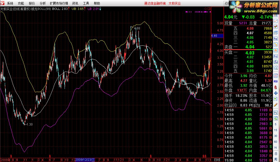Click the 4.46 price marker on axis

(217, 36)
